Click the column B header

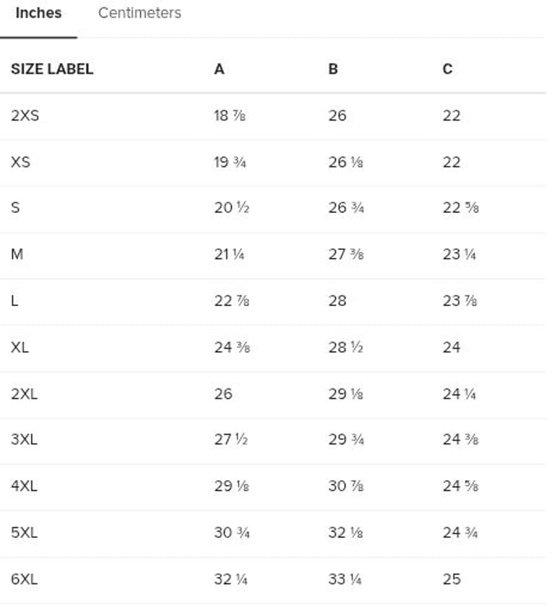pos(333,69)
